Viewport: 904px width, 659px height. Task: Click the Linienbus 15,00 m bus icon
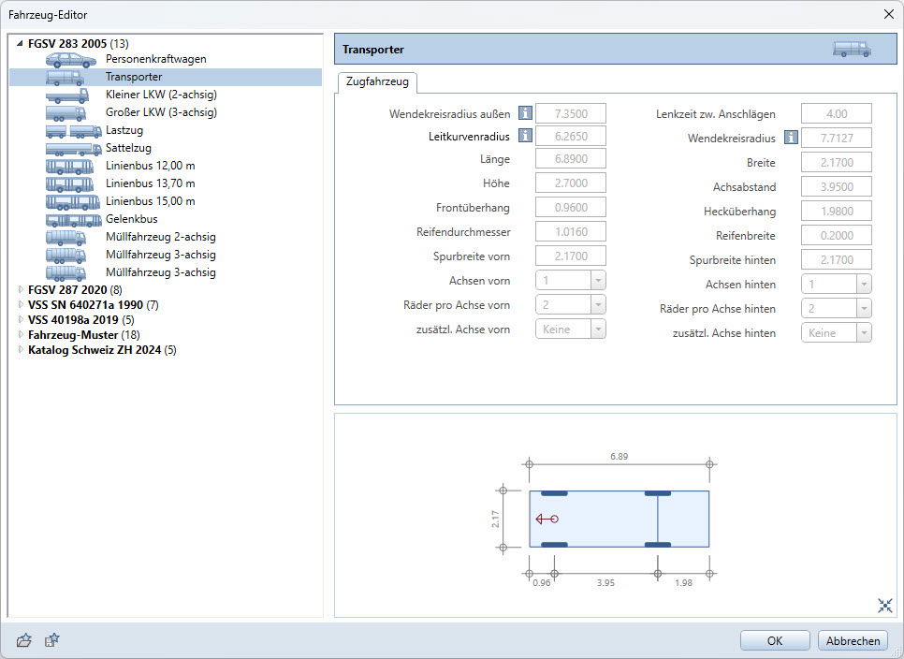(x=73, y=202)
